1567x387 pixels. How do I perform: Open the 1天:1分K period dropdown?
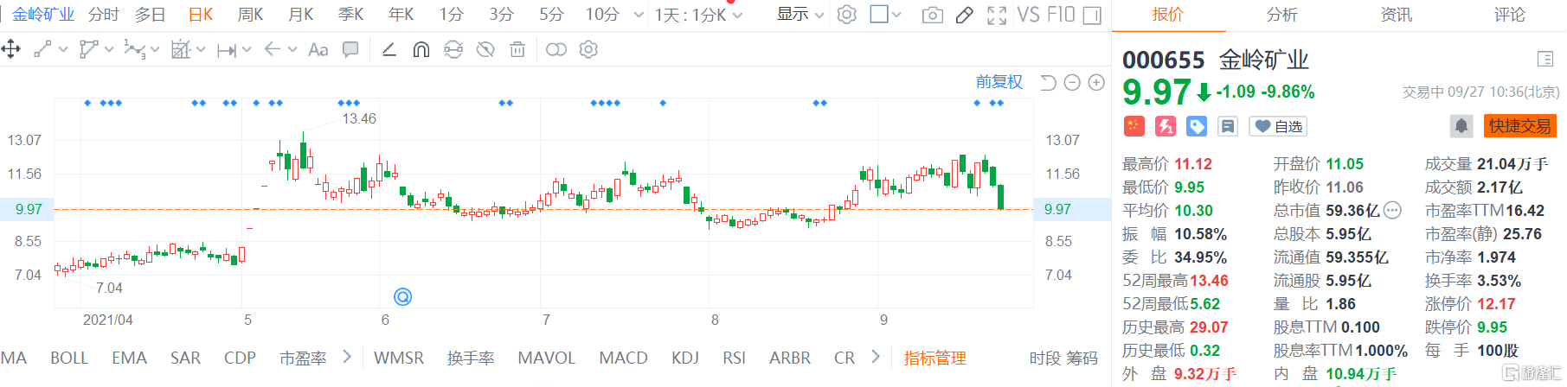698,15
